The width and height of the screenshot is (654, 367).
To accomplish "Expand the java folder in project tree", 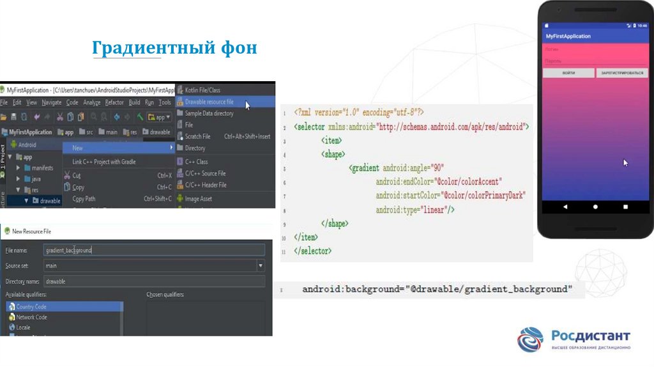I will 19,179.
